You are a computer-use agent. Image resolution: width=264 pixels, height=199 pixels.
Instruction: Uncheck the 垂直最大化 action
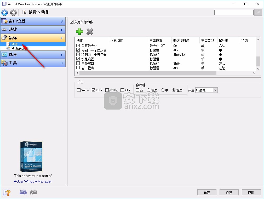tap(78, 46)
